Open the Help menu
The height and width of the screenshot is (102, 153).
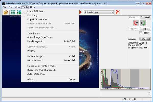pyautogui.click(x=32, y=7)
